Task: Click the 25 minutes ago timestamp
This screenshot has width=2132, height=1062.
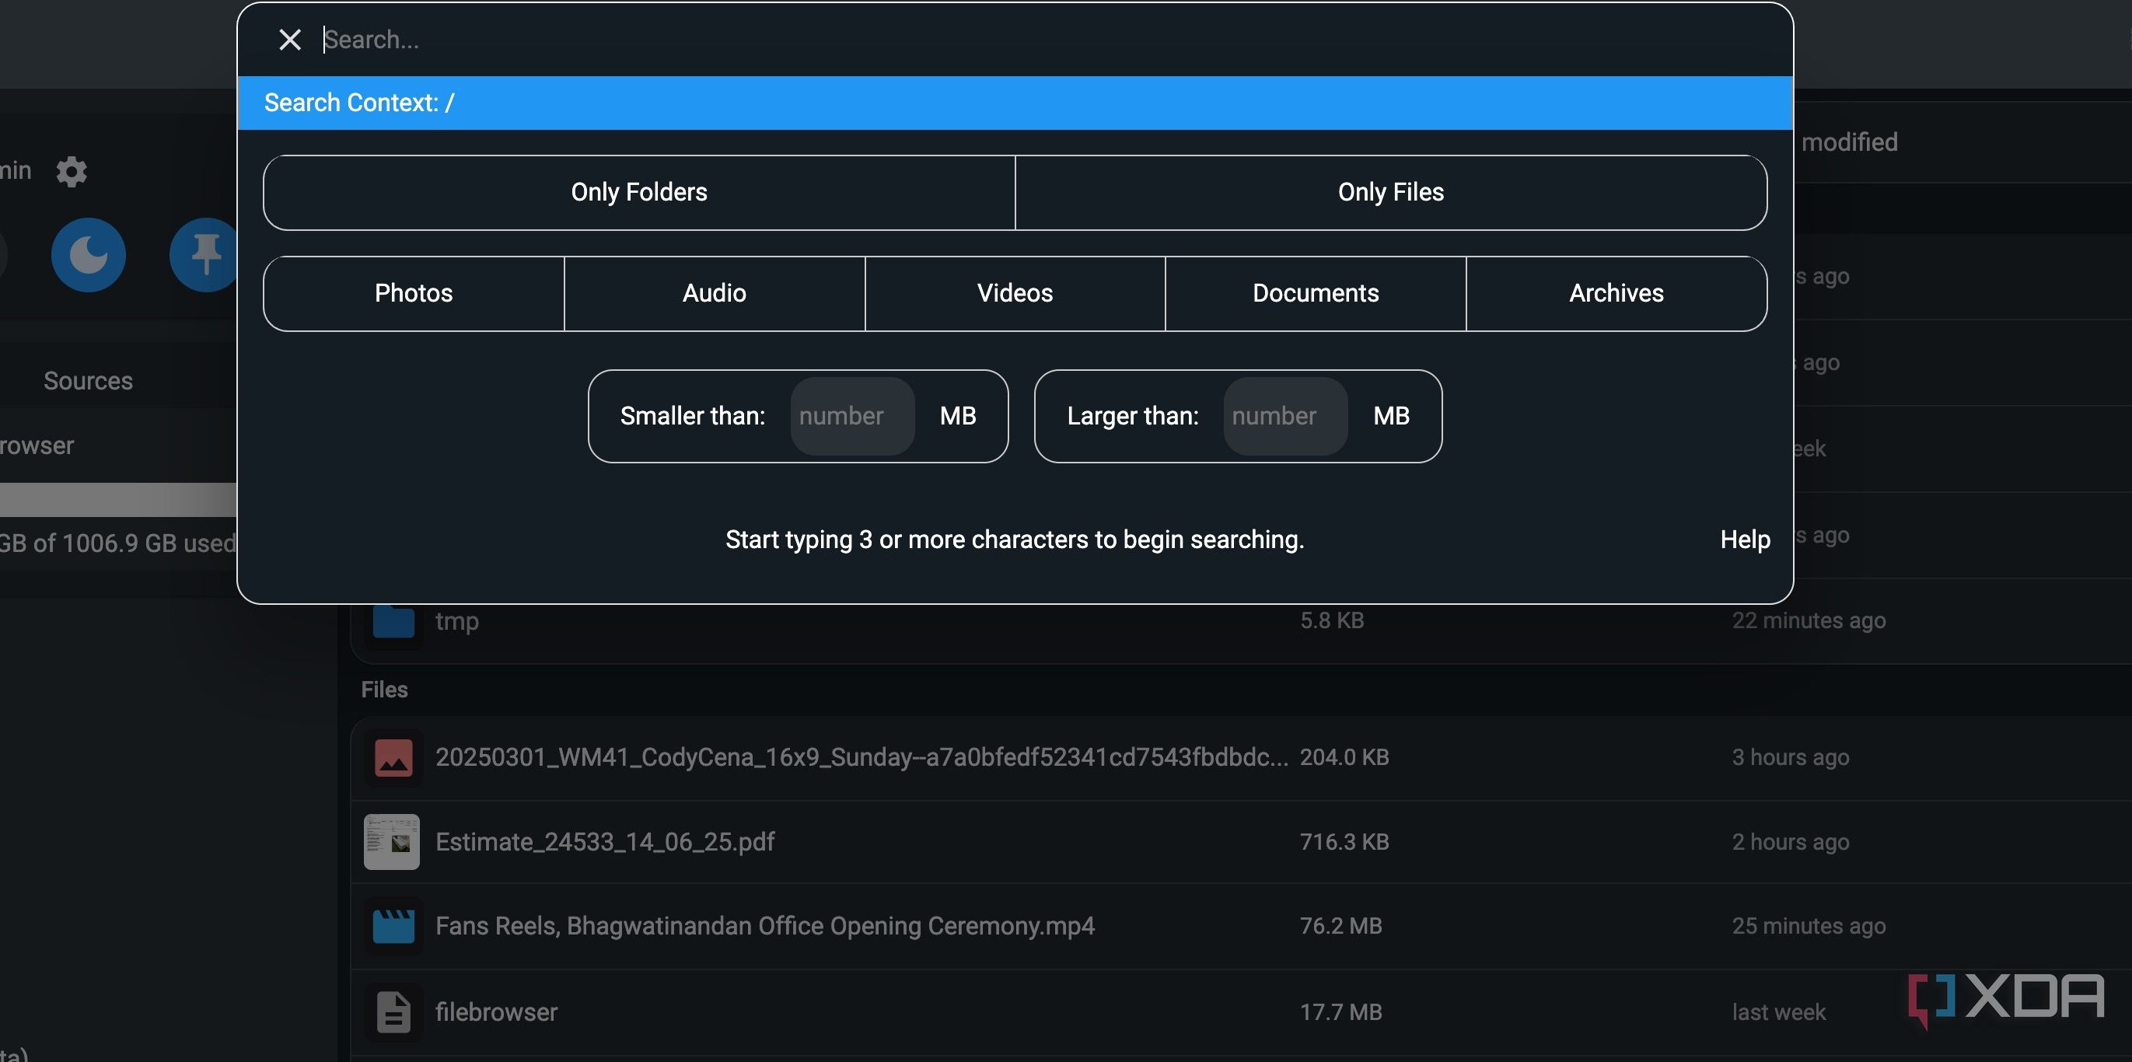Action: tap(1809, 926)
